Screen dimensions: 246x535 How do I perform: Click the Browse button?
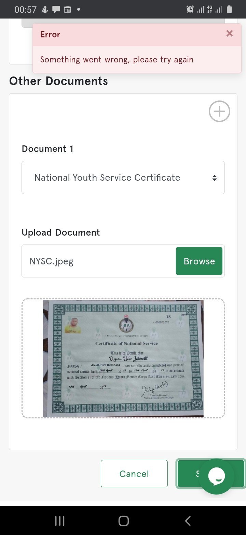click(x=199, y=261)
